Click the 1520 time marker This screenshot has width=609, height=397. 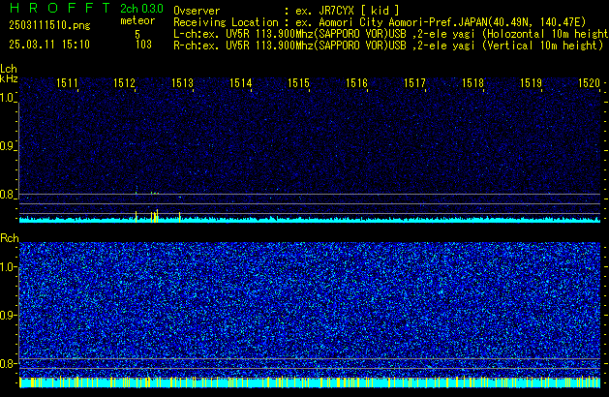point(590,83)
